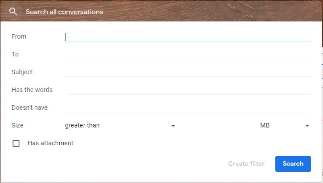Enable the Has attachment checkbox
323x183 pixels.
(x=16, y=143)
